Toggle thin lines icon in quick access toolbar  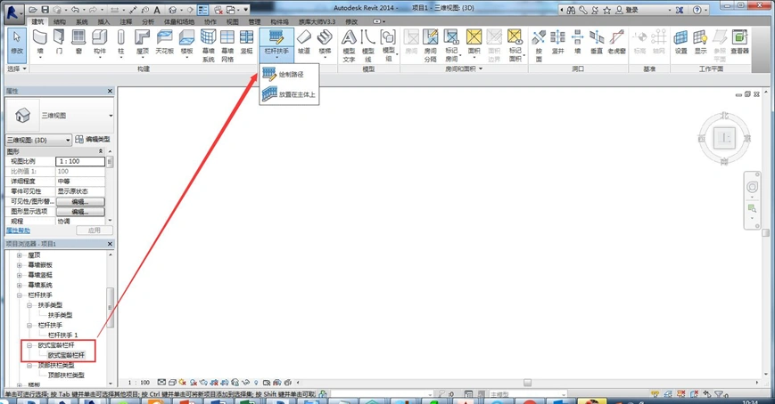(x=202, y=10)
